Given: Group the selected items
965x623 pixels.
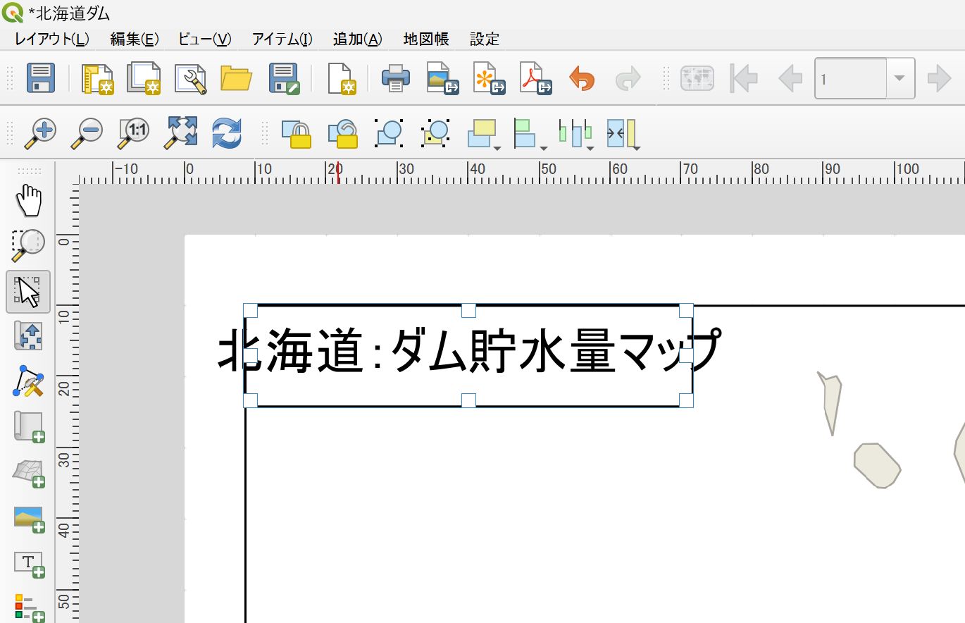Looking at the screenshot, I should point(389,133).
